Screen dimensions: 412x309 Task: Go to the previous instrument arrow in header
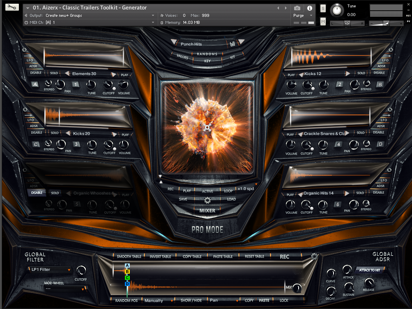[x=278, y=8]
